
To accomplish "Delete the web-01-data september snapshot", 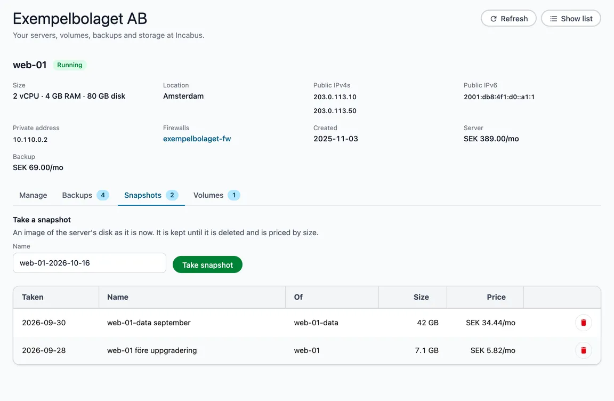I will [x=583, y=323].
